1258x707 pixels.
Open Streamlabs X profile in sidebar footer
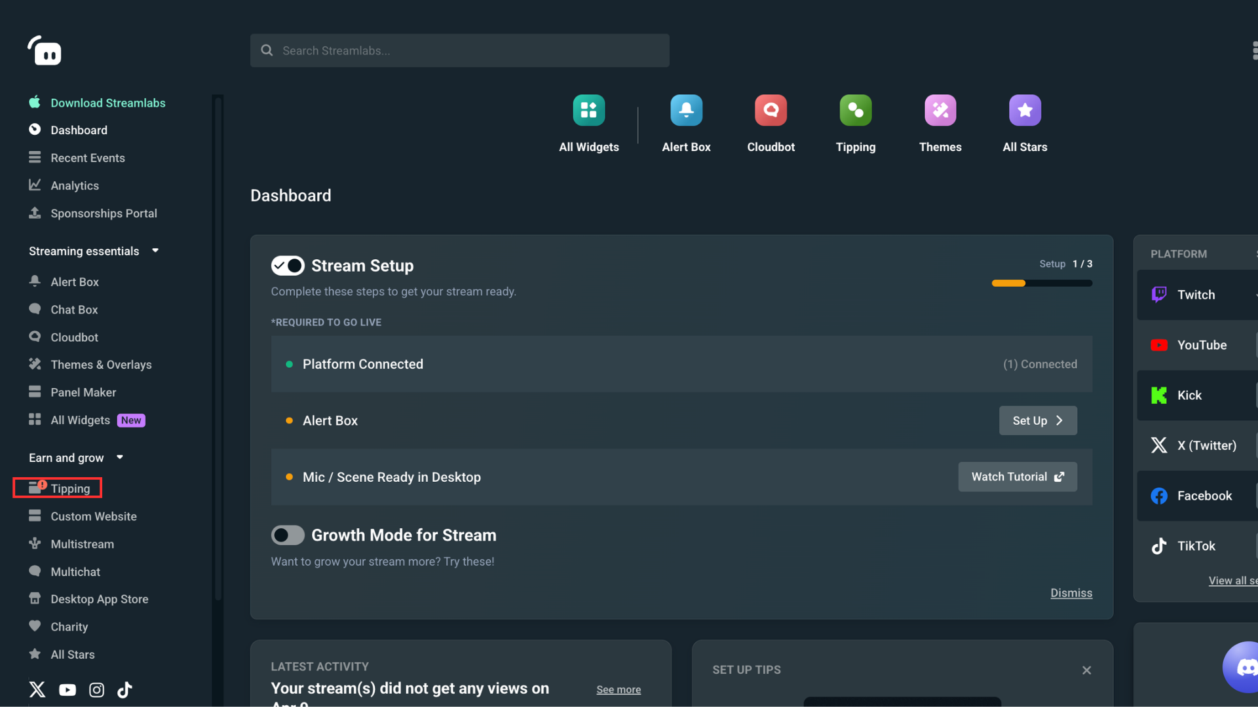click(37, 689)
